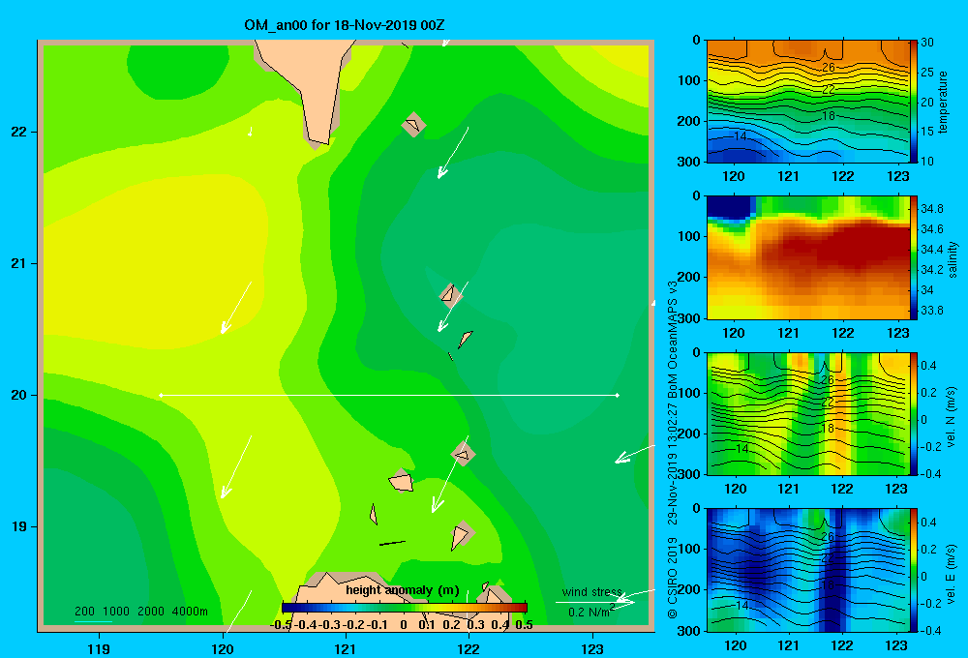This screenshot has width=968, height=658.
Task: Click the 10 tick on temperature colour bar
Action: (x=927, y=161)
